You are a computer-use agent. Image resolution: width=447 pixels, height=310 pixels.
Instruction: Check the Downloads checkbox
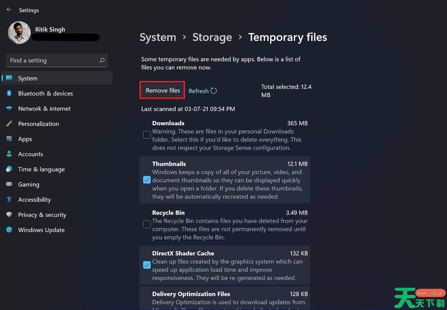[x=147, y=135]
